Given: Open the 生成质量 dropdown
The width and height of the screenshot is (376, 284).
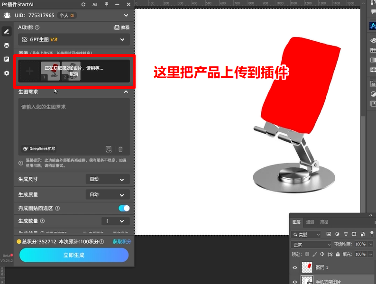Looking at the screenshot, I should pyautogui.click(x=108, y=194).
